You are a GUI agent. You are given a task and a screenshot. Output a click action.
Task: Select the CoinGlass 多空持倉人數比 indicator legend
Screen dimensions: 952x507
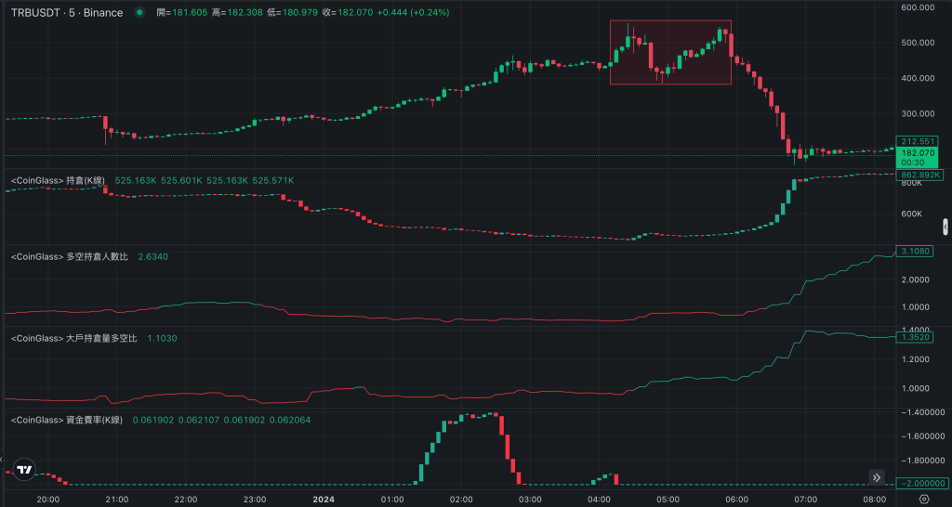[70, 255]
